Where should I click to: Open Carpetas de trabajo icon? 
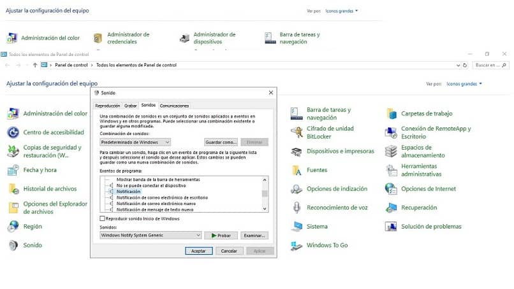[391, 113]
